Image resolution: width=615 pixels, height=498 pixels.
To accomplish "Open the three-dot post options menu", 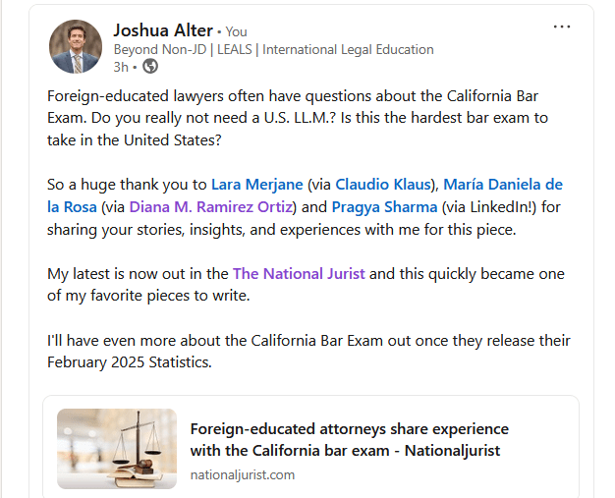I will (x=562, y=27).
